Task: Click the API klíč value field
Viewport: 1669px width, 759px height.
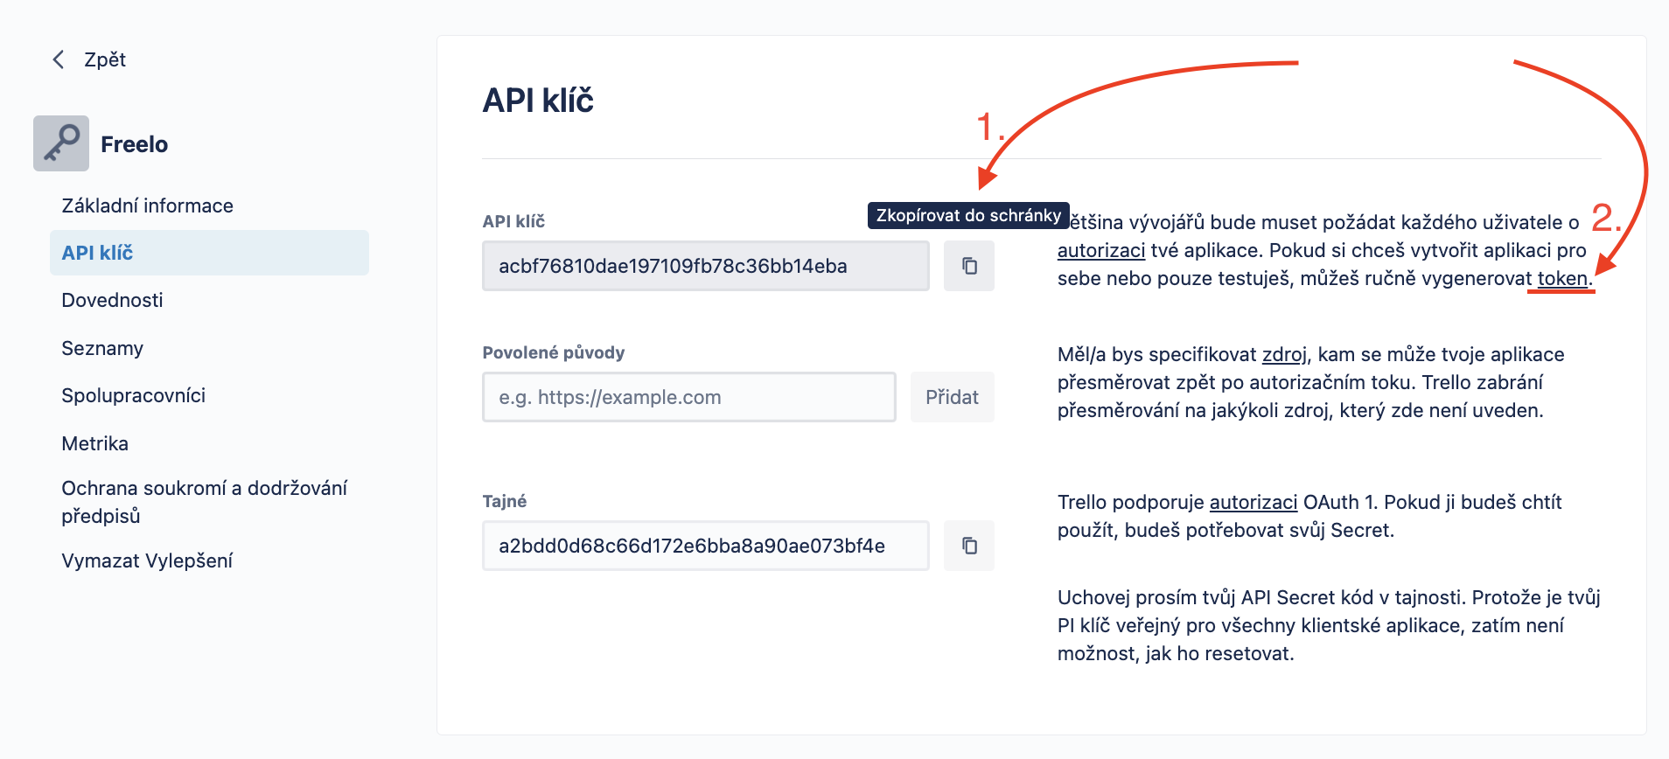Action: (x=705, y=266)
